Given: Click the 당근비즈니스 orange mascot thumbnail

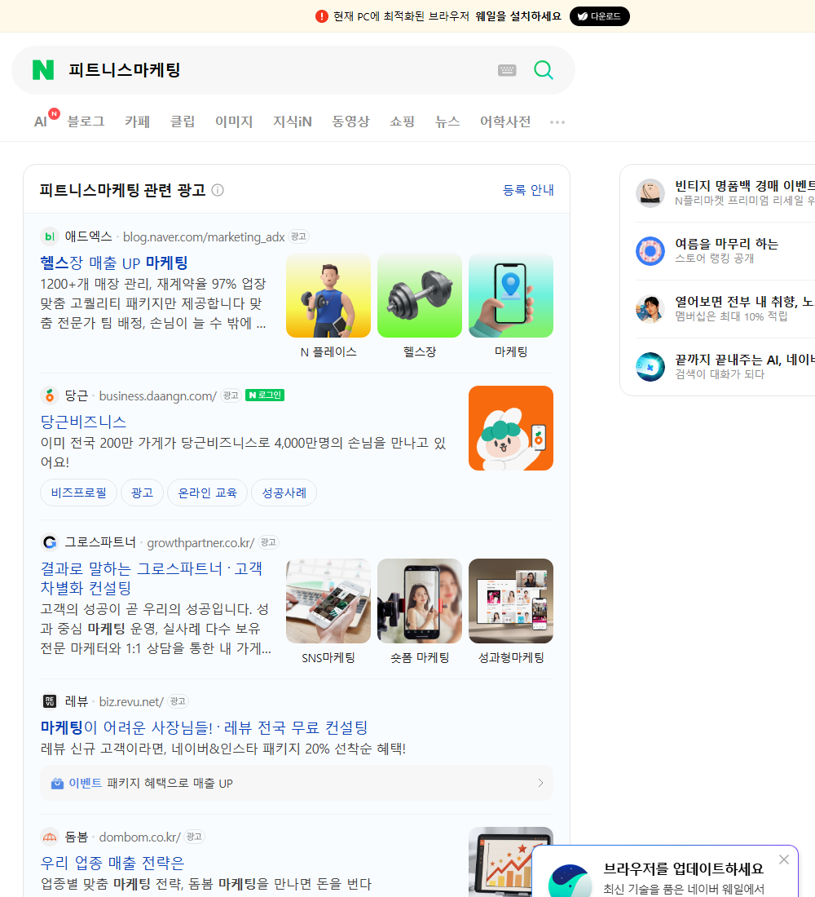Looking at the screenshot, I should tap(511, 428).
